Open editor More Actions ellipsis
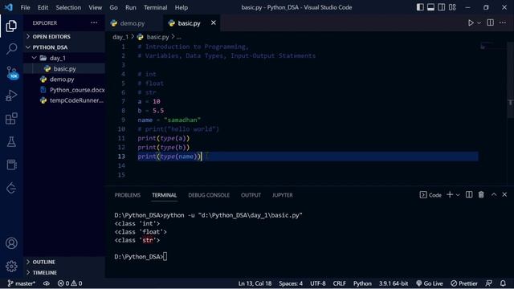 (x=503, y=22)
